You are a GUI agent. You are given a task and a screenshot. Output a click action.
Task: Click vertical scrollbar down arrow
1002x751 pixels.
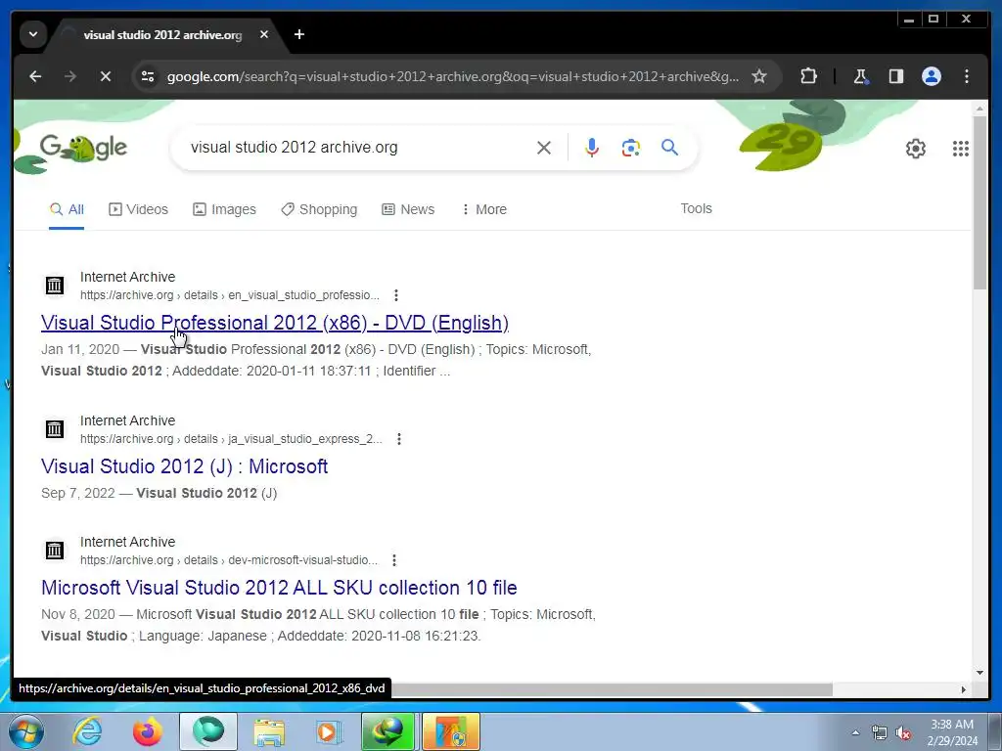tap(979, 673)
